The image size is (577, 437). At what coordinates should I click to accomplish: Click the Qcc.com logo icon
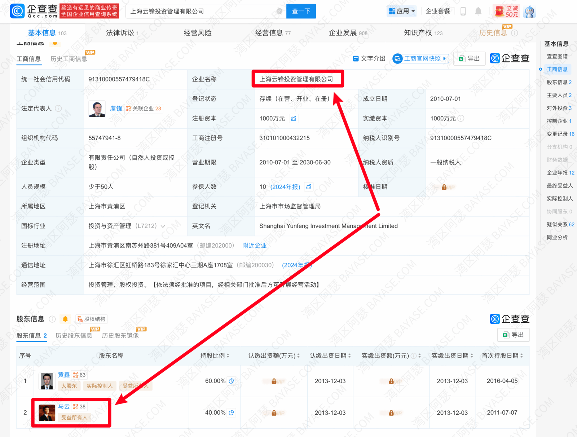(17, 11)
